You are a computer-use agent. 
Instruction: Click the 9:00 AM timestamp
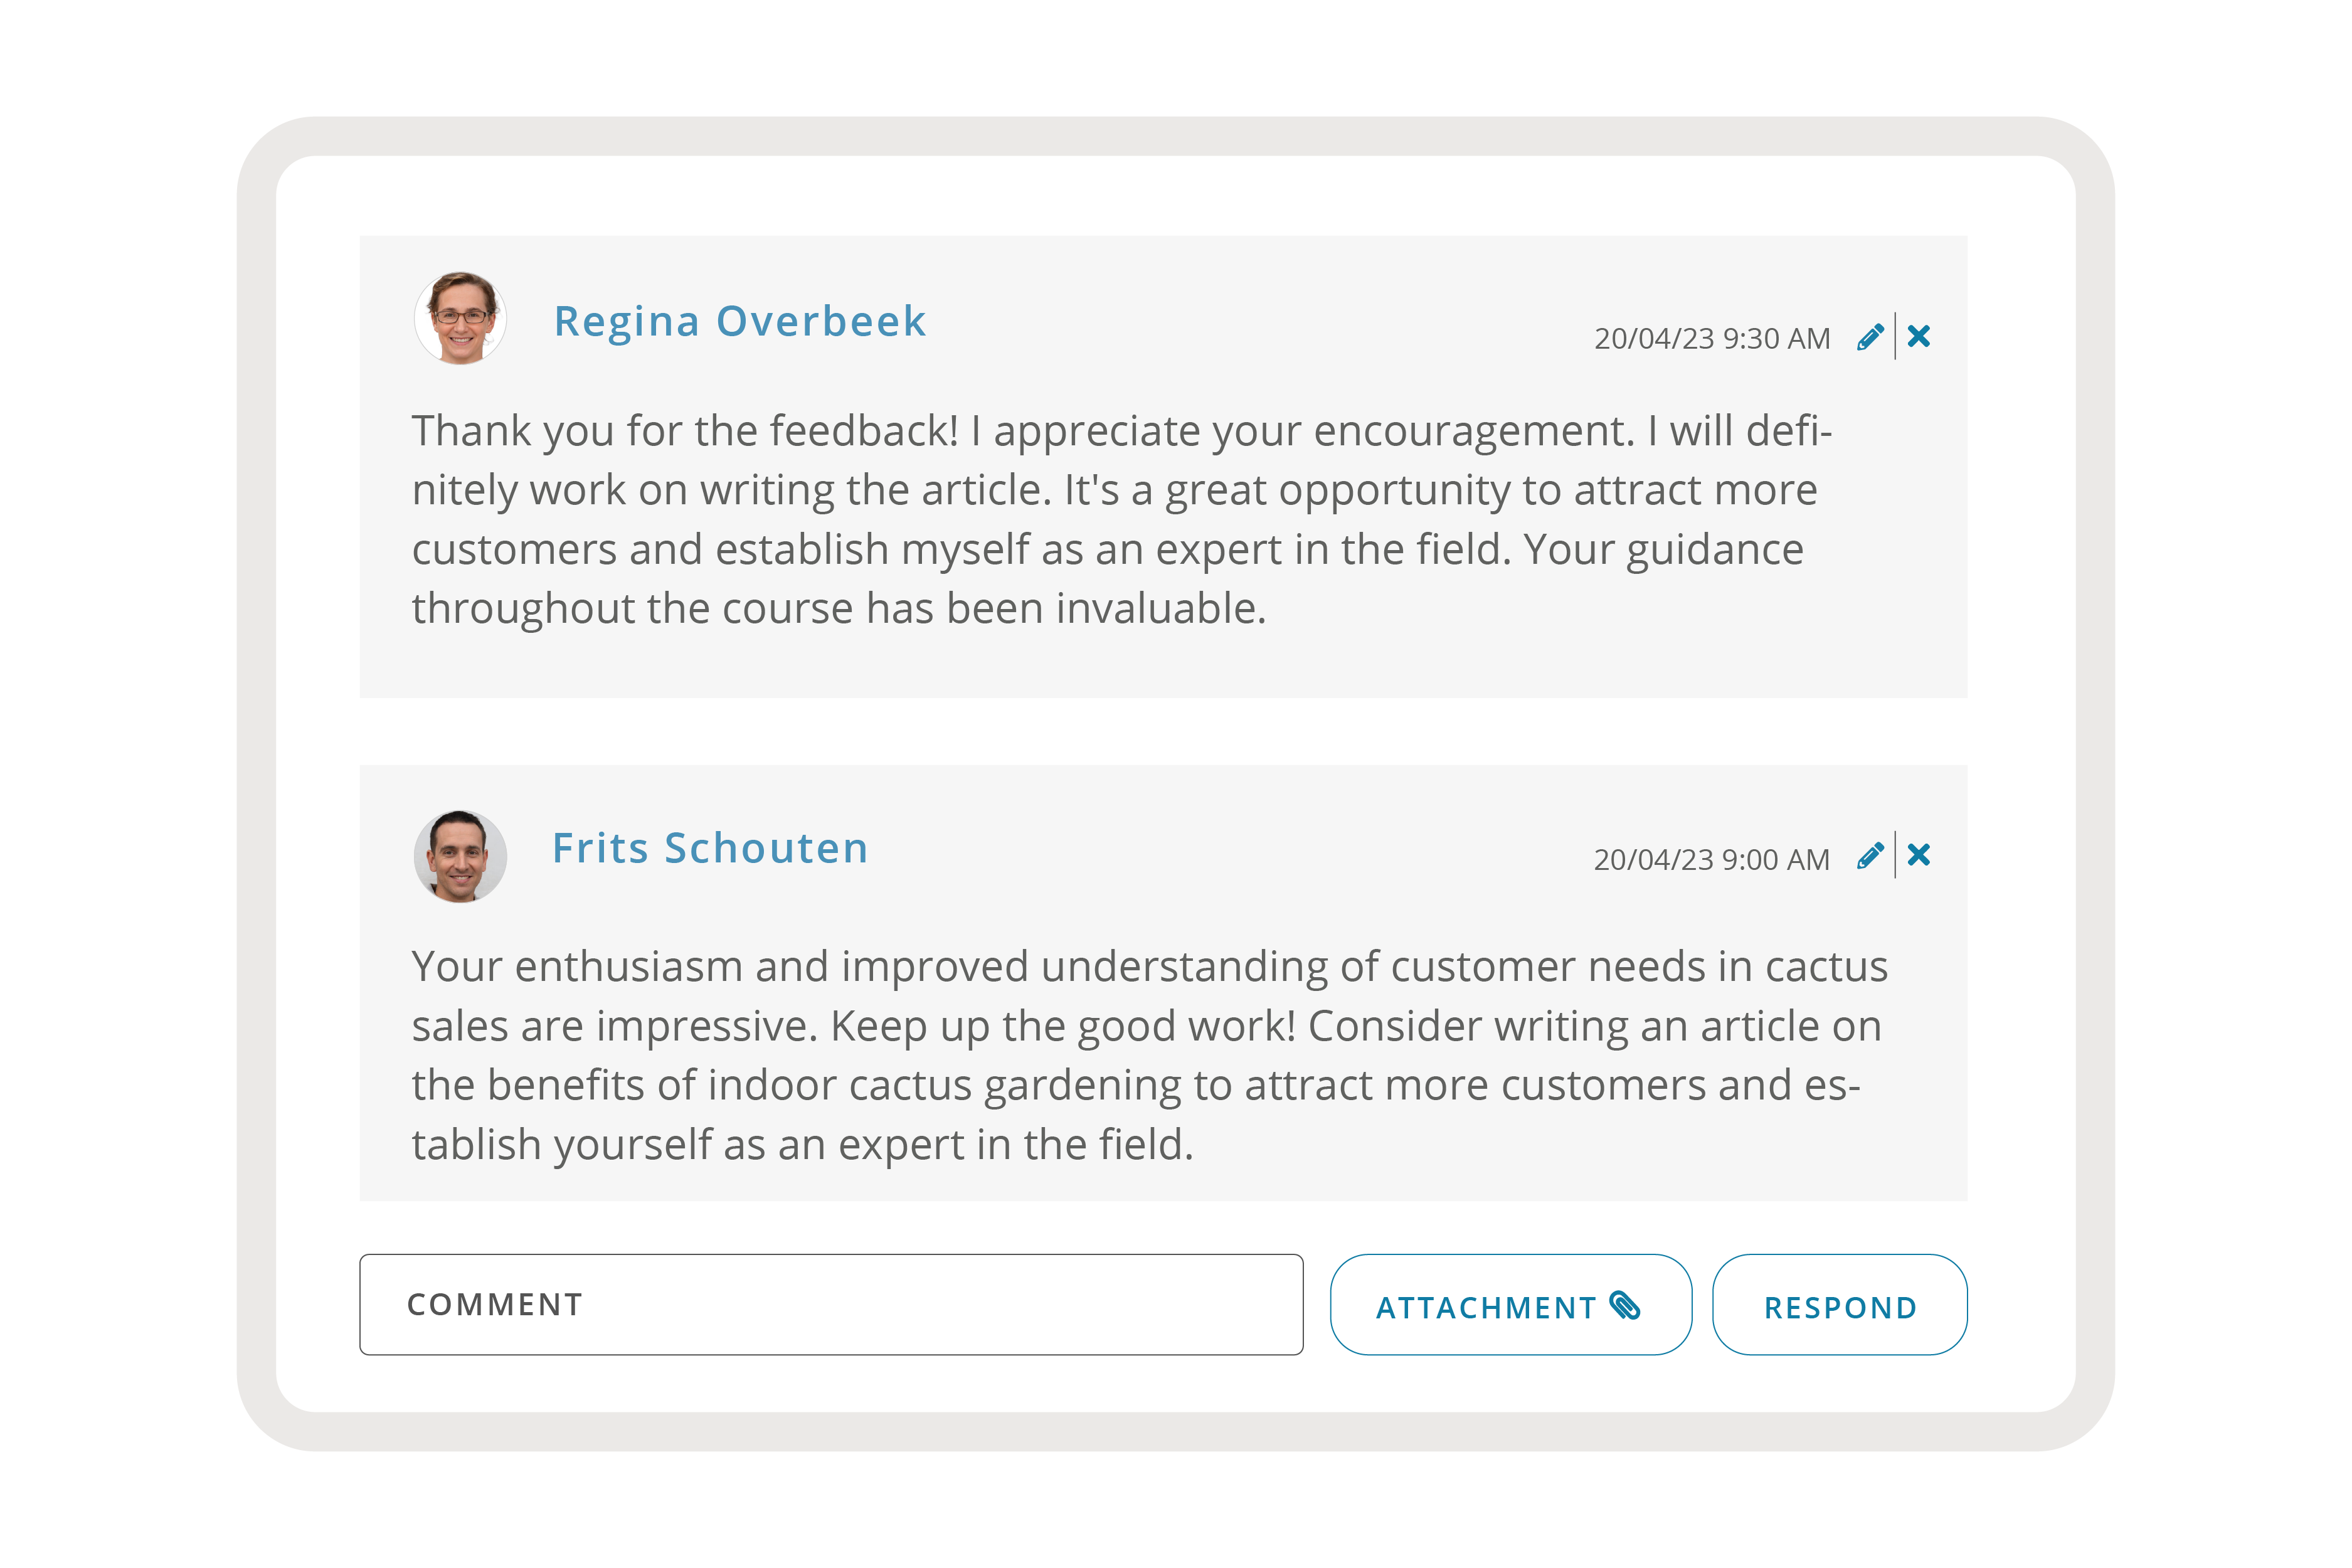point(1711,860)
